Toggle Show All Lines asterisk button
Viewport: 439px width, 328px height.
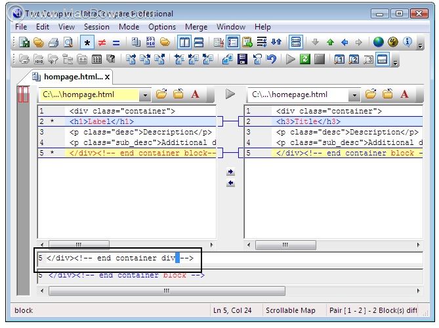(x=87, y=43)
